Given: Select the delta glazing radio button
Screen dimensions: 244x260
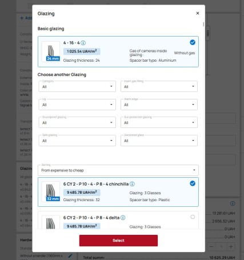Looking at the screenshot, I should tap(193, 217).
